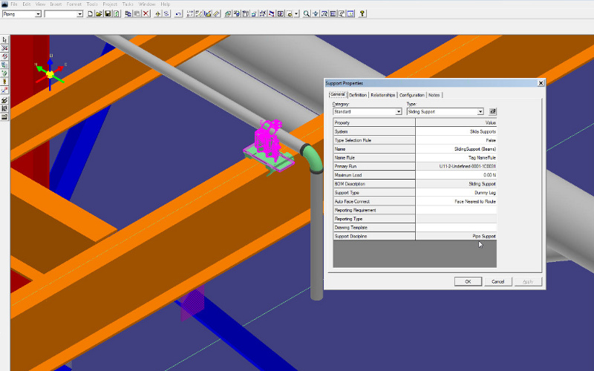Click the magnifying glass Zoom icon
Image resolution: width=594 pixels, height=371 pixels.
click(x=307, y=13)
